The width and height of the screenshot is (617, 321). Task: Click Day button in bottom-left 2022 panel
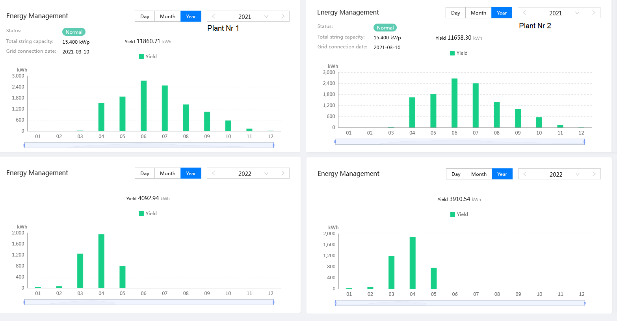click(145, 173)
